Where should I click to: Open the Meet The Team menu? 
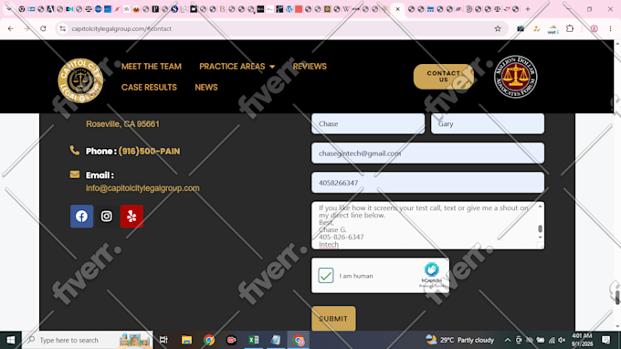coord(152,67)
